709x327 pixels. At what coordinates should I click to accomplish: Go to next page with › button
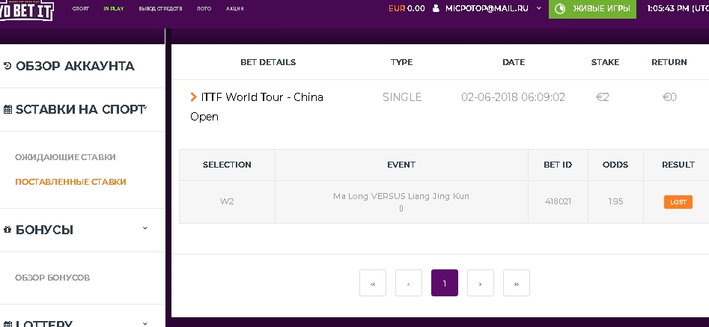click(x=481, y=283)
